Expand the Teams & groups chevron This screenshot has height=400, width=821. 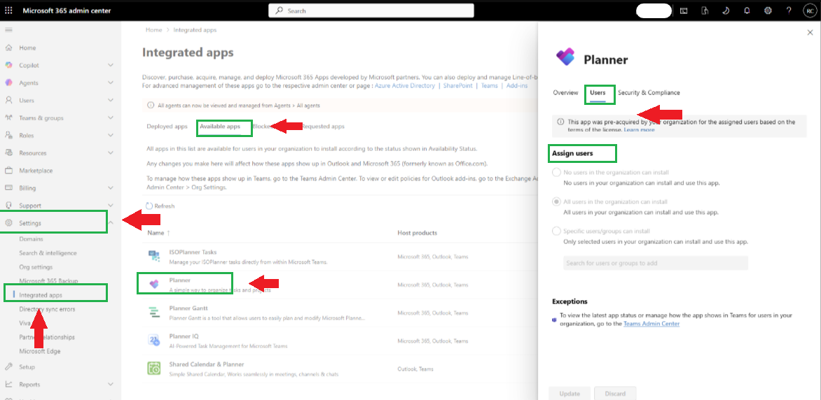tap(111, 117)
